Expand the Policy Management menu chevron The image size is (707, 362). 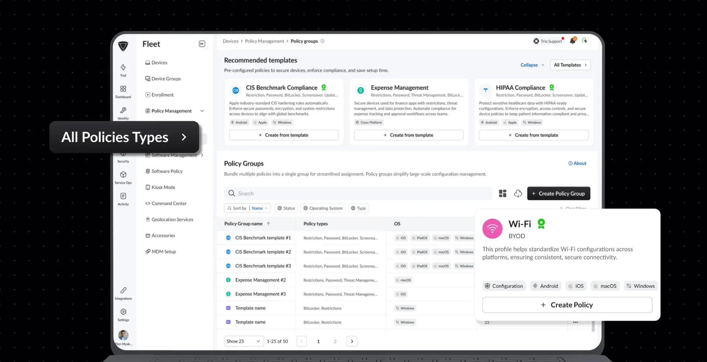(x=202, y=111)
